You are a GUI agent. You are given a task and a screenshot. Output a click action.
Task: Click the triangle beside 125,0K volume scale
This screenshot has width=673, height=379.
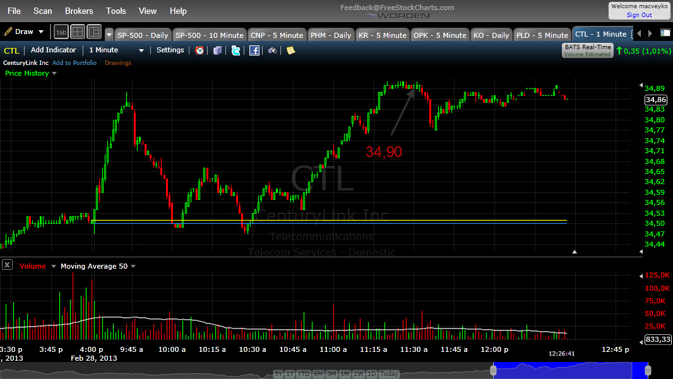tap(641, 276)
